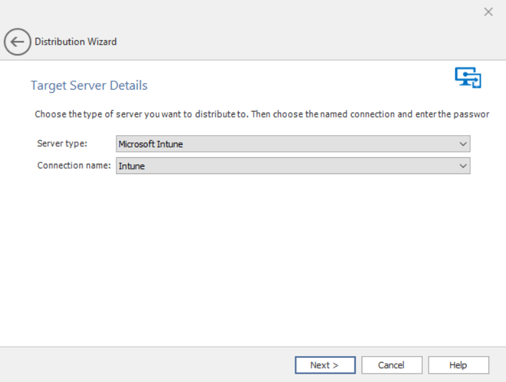The height and width of the screenshot is (382, 506).
Task: Click the Connection name label
Action: (73, 165)
